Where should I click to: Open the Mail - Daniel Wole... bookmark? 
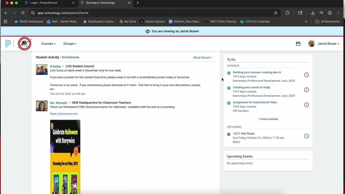[63, 22]
